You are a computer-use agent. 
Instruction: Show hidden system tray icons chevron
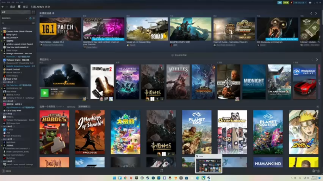292,178
